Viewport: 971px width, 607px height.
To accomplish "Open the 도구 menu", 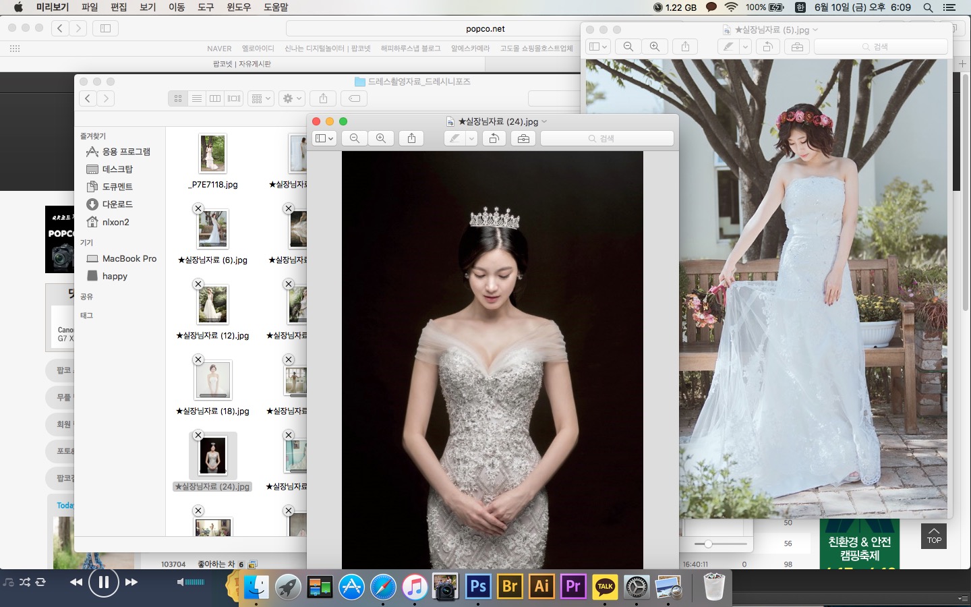I will 206,7.
